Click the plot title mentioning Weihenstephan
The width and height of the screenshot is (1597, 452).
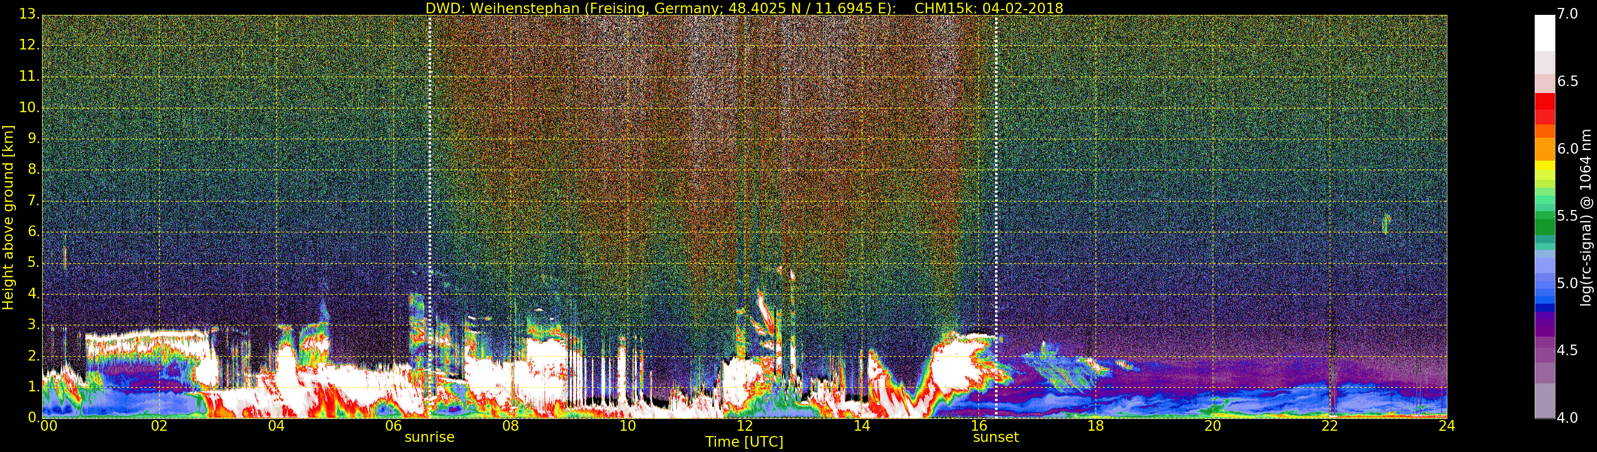744,8
